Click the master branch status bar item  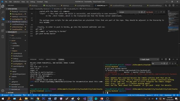pyautogui.click(x=5, y=95)
